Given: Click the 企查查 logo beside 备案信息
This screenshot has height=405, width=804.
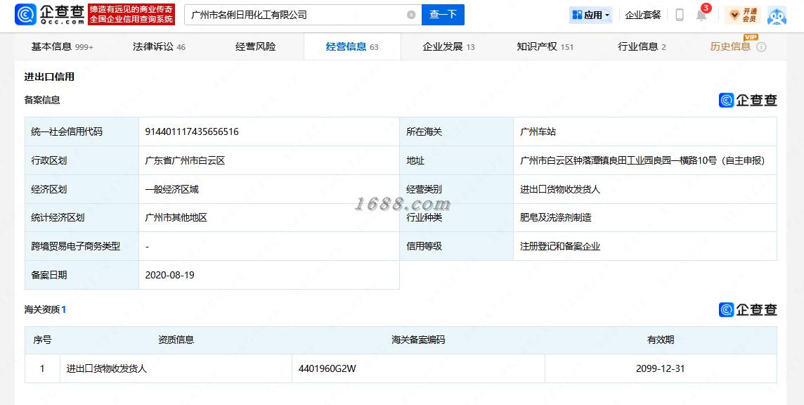Looking at the screenshot, I should [748, 100].
